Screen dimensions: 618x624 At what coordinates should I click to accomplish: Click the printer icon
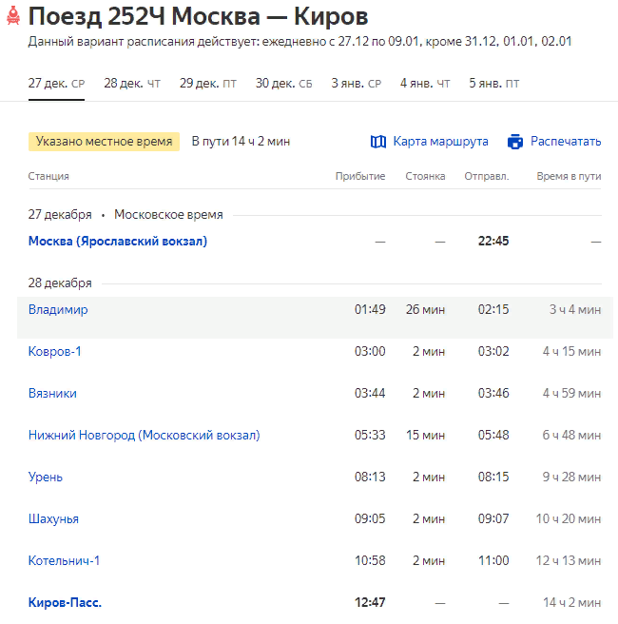point(515,142)
